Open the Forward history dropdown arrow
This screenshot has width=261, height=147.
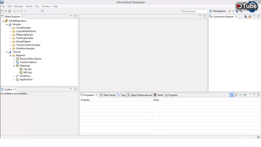[x=25, y=11]
